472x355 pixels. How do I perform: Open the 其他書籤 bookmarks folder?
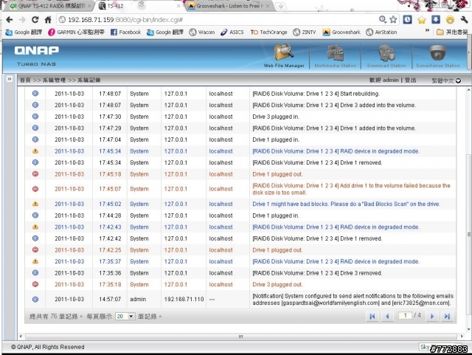point(452,32)
